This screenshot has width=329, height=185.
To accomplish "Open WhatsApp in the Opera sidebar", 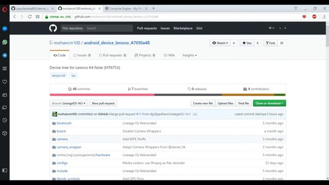I will coord(5,42).
